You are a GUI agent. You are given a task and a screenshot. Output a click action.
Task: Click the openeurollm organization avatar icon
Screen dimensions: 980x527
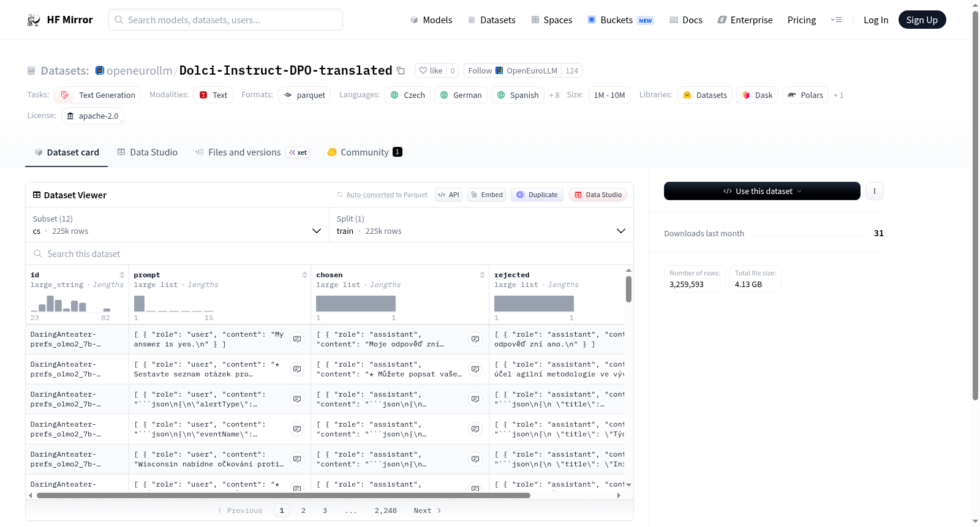pos(100,70)
